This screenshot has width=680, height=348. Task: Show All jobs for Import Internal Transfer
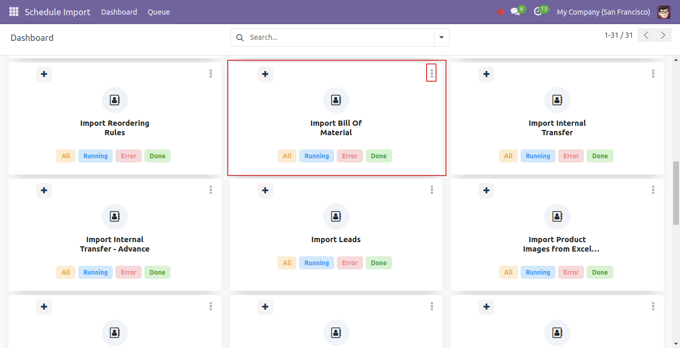tap(508, 156)
